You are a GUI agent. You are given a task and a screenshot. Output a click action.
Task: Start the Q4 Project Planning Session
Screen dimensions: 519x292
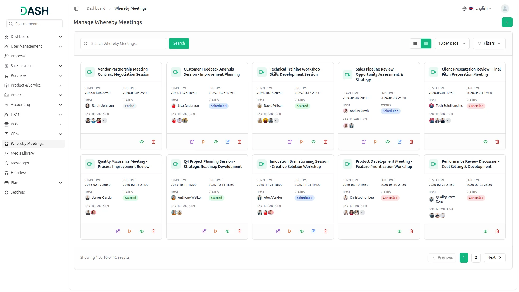point(216,231)
